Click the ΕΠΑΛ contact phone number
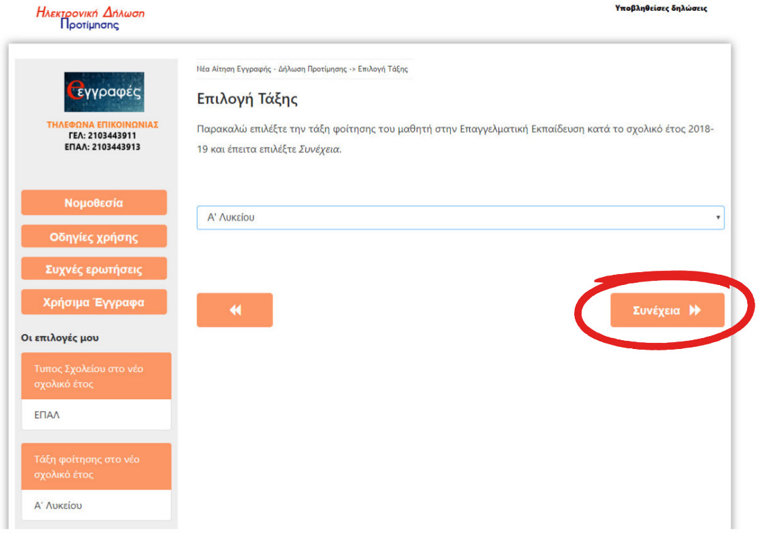The image size is (758, 534). pyautogui.click(x=113, y=146)
